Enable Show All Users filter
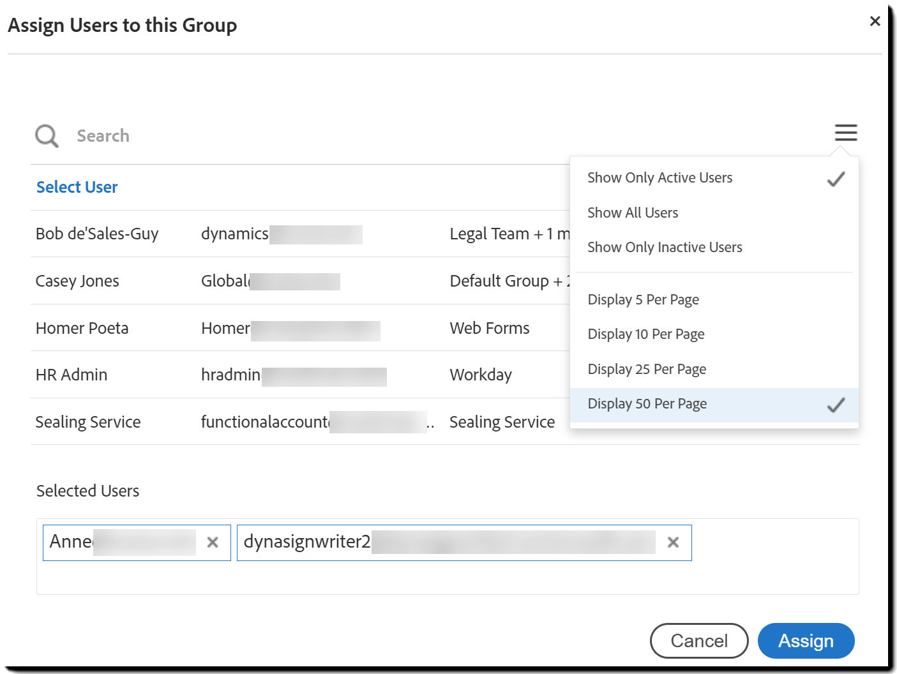This screenshot has height=674, width=897. click(x=632, y=213)
